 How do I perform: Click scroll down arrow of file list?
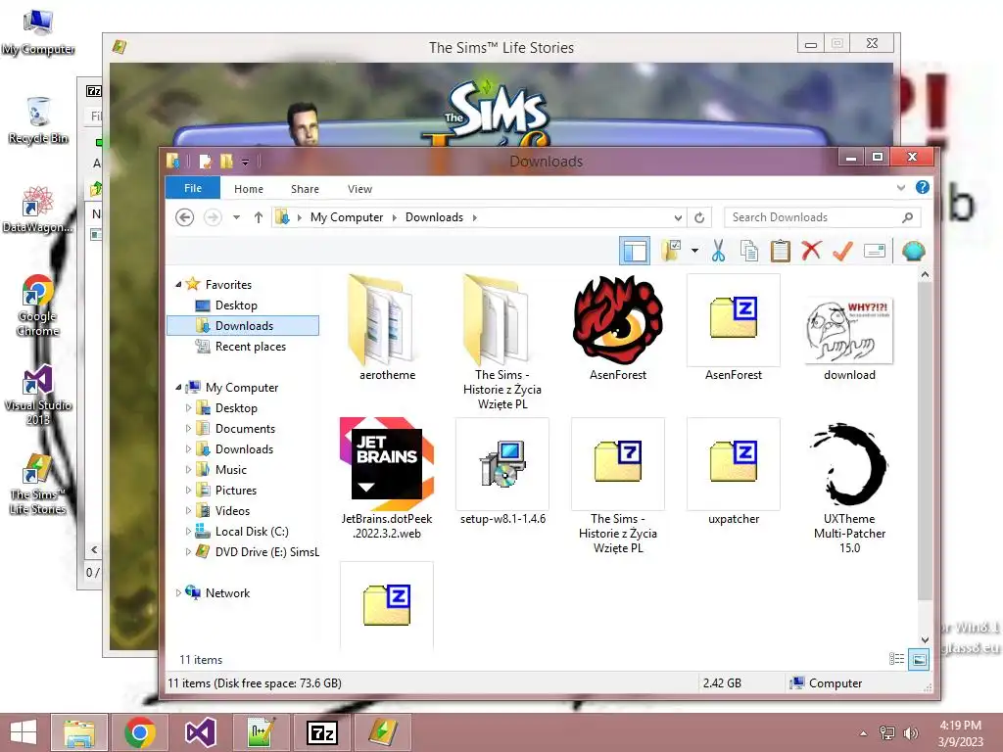point(925,639)
